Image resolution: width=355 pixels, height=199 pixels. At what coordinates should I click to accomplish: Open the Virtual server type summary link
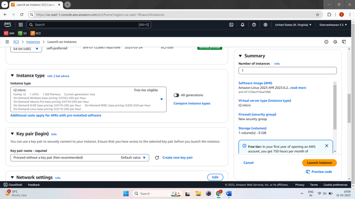click(x=265, y=101)
